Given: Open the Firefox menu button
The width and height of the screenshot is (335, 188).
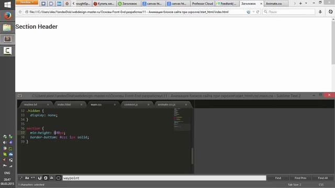Looking at the screenshot, I should 27,2.
